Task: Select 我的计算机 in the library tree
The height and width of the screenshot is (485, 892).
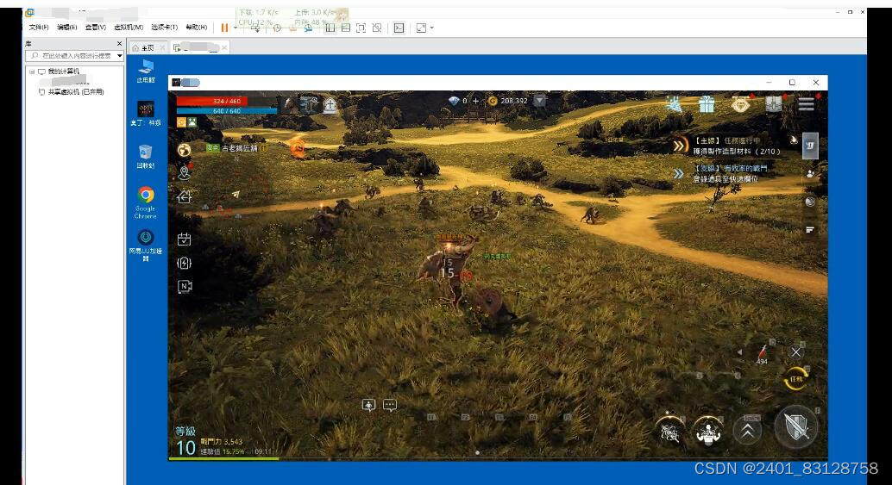Action: [x=63, y=72]
